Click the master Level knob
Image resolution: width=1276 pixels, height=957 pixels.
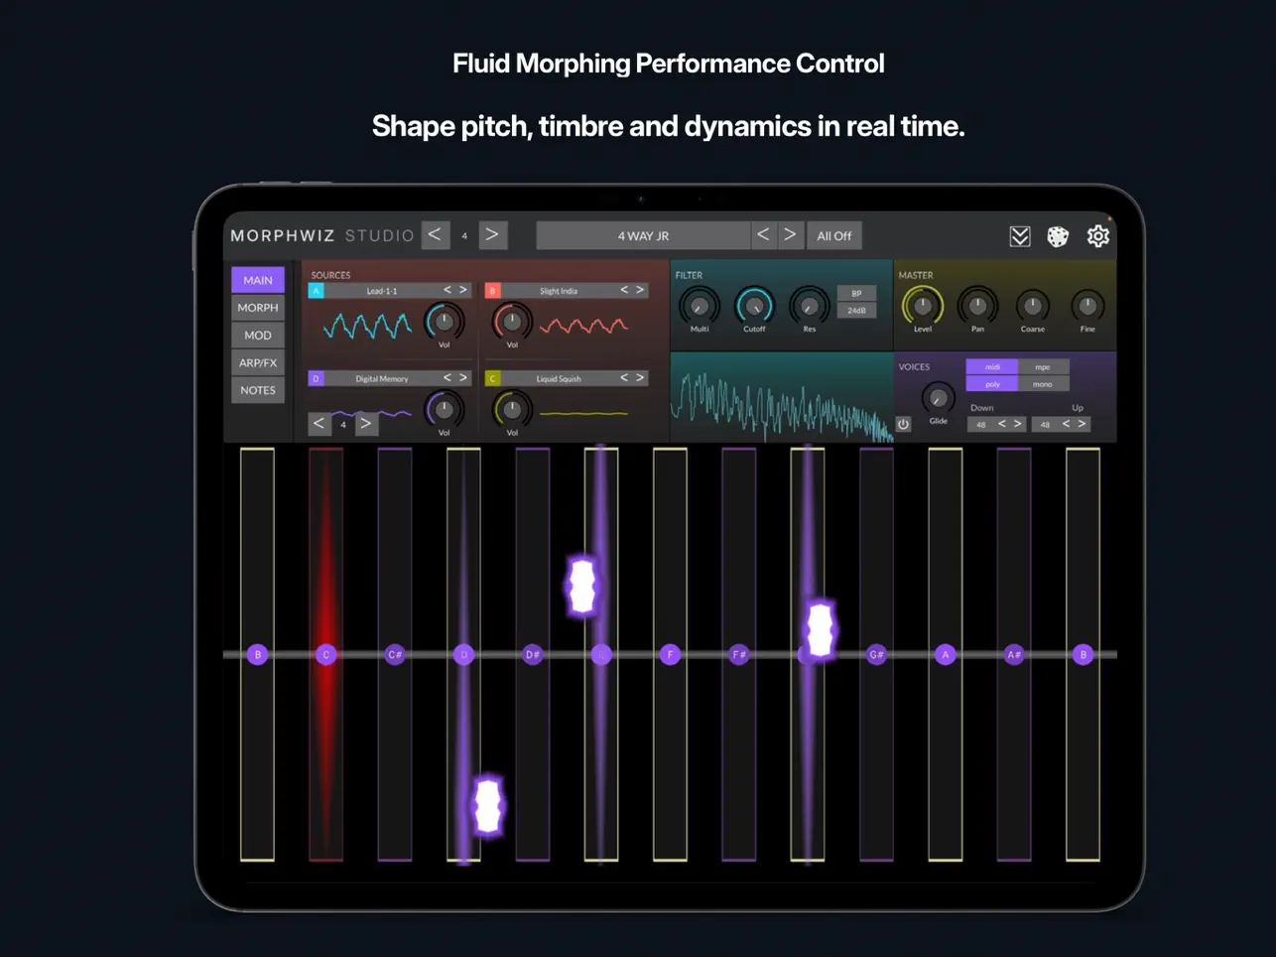923,306
